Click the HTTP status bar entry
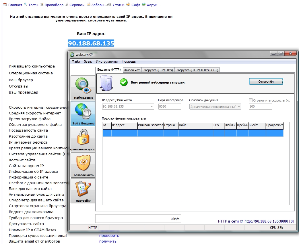The height and width of the screenshot is (244, 299). (x=93, y=227)
